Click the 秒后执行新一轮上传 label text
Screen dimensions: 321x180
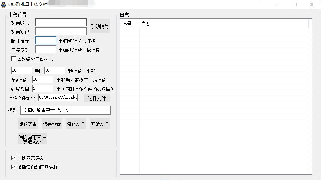pos(80,50)
